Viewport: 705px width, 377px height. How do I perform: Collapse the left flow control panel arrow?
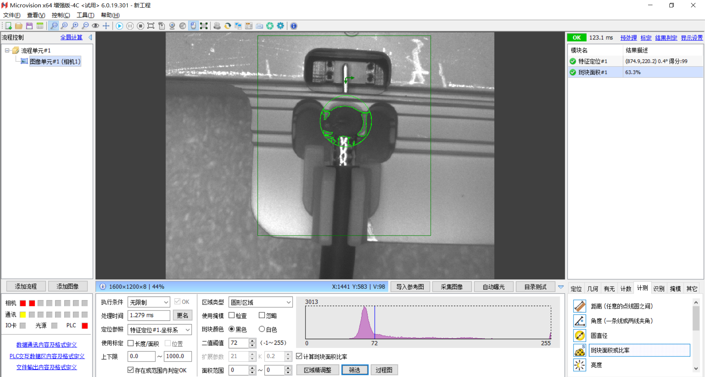tap(90, 37)
